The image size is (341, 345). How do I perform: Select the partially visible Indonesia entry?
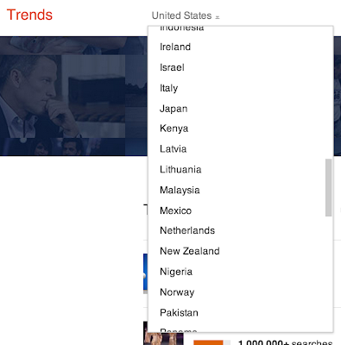click(241, 29)
